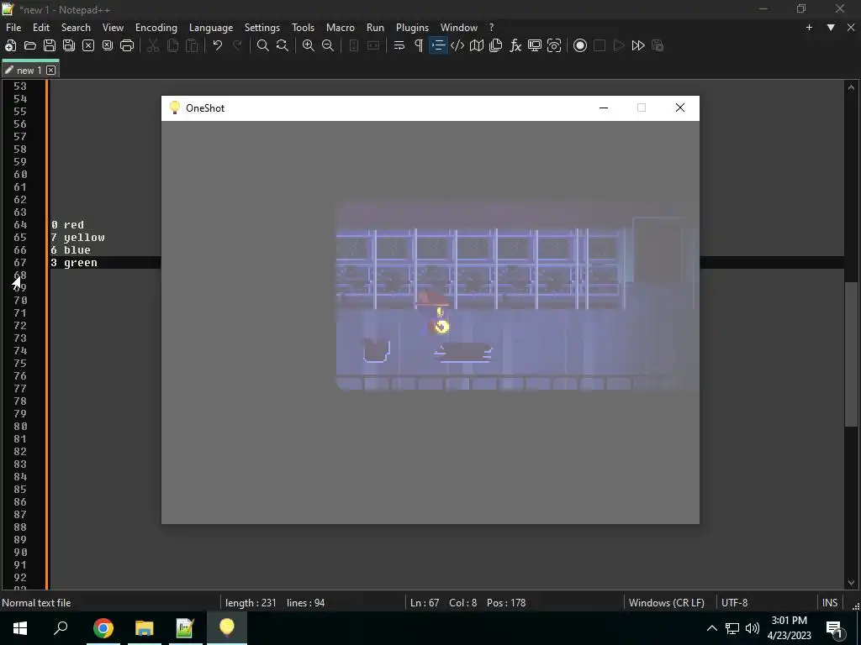Open the Language menu

point(211,28)
